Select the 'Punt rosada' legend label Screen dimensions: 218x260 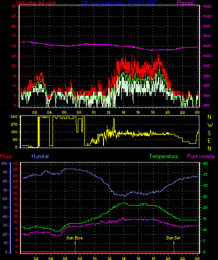tap(201, 156)
